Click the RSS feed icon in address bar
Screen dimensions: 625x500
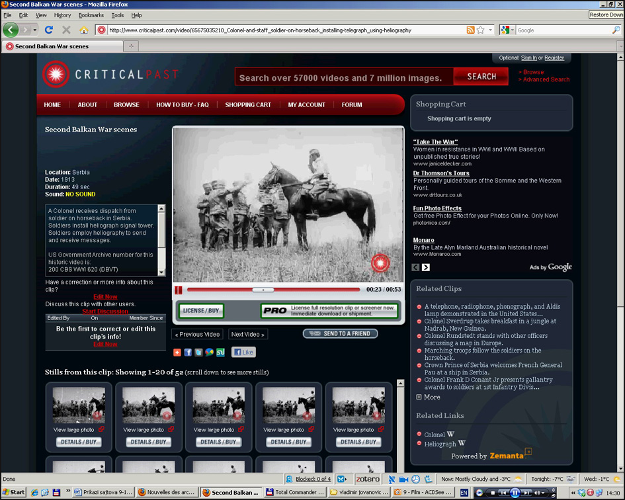(470, 30)
